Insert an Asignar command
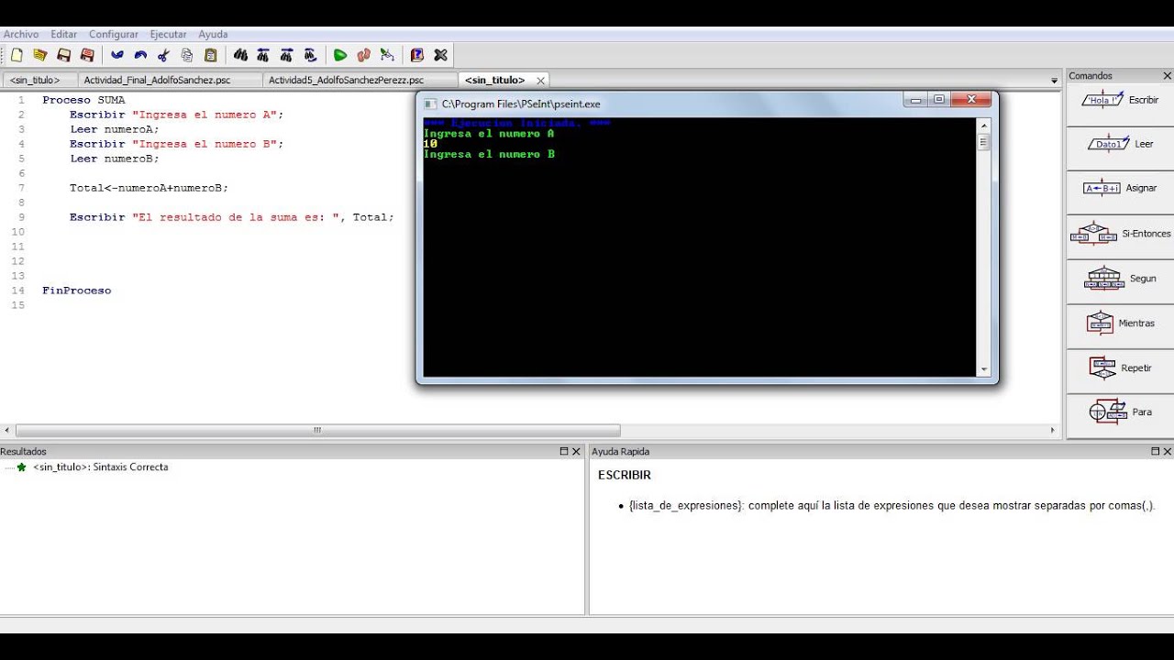The image size is (1174, 660). coord(1120,188)
